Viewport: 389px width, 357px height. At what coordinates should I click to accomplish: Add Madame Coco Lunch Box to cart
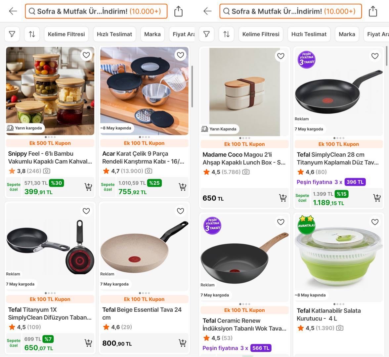(x=283, y=198)
